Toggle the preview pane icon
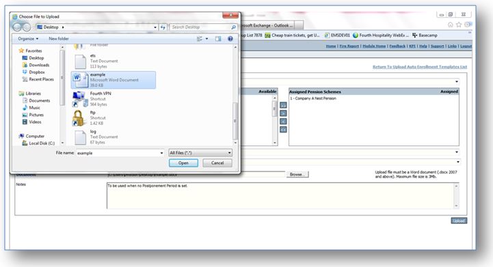 218,39
